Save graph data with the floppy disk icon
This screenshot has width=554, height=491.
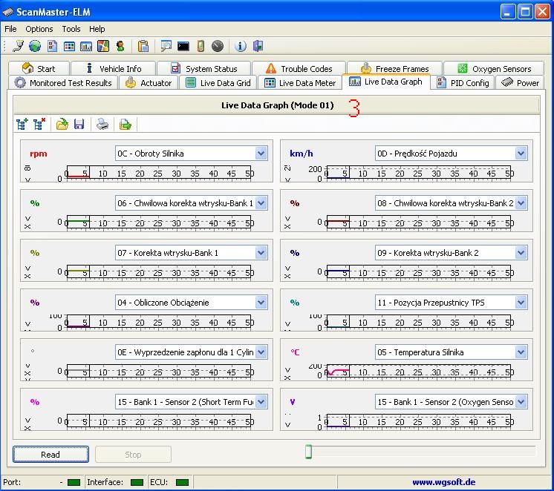click(79, 125)
